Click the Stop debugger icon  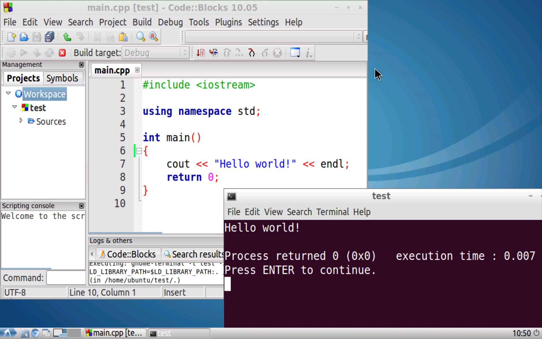click(x=277, y=53)
